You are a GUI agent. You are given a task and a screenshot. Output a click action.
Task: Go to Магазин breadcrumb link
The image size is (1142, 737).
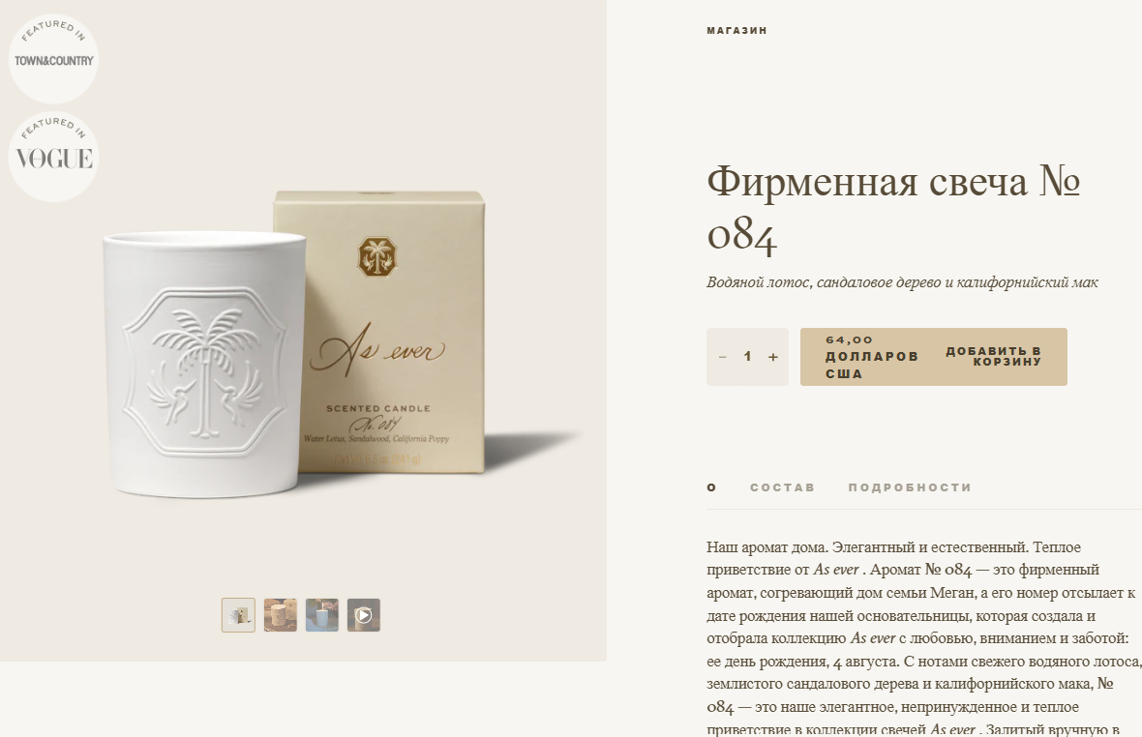pos(737,31)
